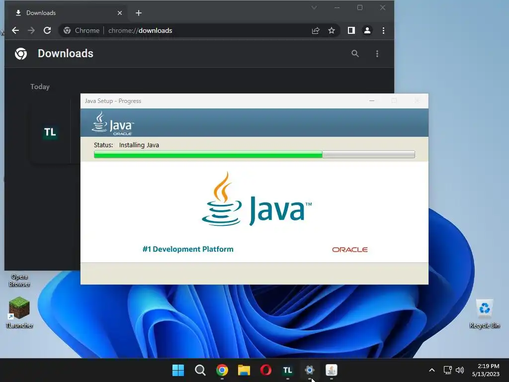Image resolution: width=509 pixels, height=382 pixels.
Task: Close the Downloads tab
Action: pos(120,13)
